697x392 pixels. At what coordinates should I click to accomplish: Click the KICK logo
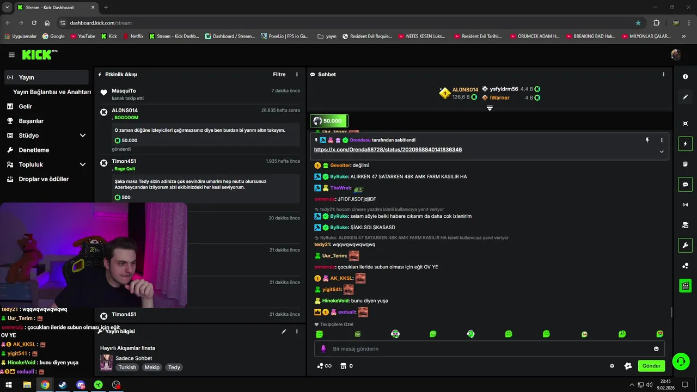click(40, 54)
